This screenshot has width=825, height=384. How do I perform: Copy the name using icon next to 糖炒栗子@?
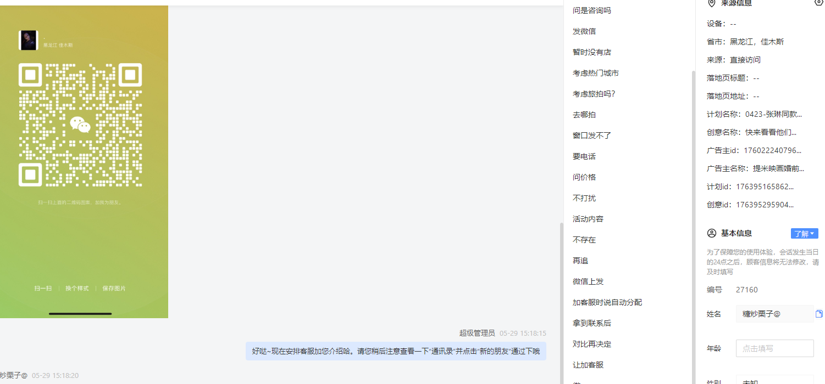point(819,314)
